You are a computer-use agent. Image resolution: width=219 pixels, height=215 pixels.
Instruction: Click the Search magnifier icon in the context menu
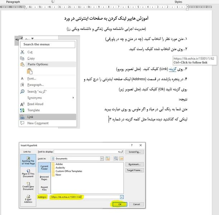[x=22, y=92]
